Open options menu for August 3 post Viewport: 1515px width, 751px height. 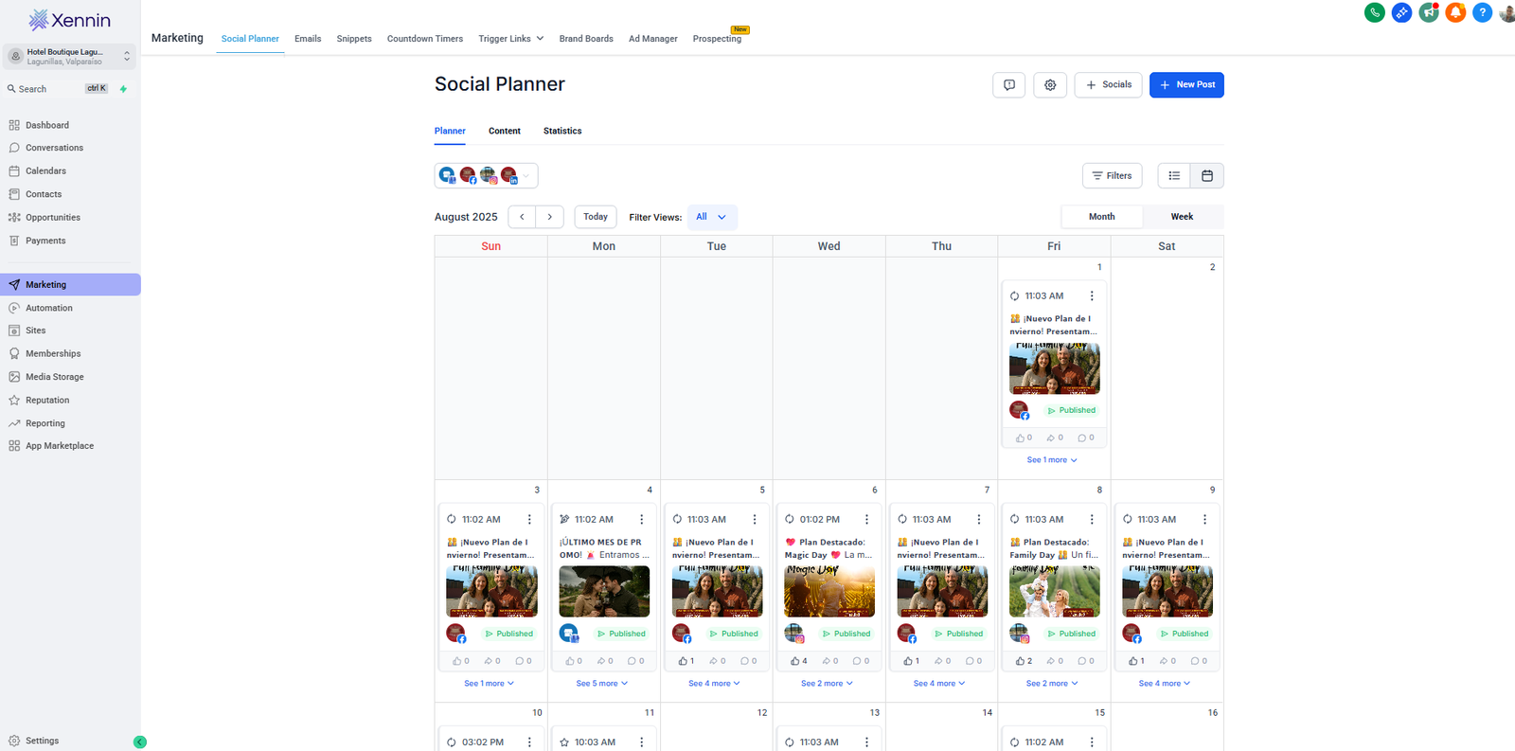[x=529, y=519]
